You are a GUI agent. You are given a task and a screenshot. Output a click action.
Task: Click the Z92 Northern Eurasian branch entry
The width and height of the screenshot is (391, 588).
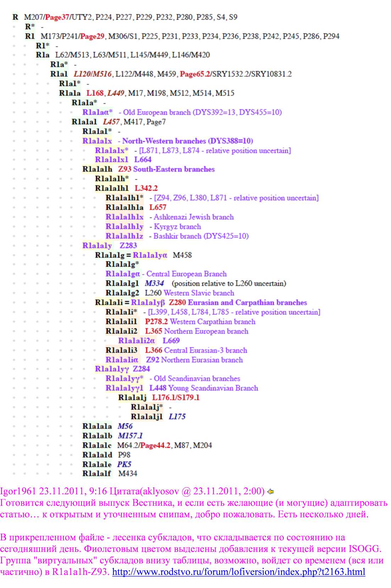[194, 360]
